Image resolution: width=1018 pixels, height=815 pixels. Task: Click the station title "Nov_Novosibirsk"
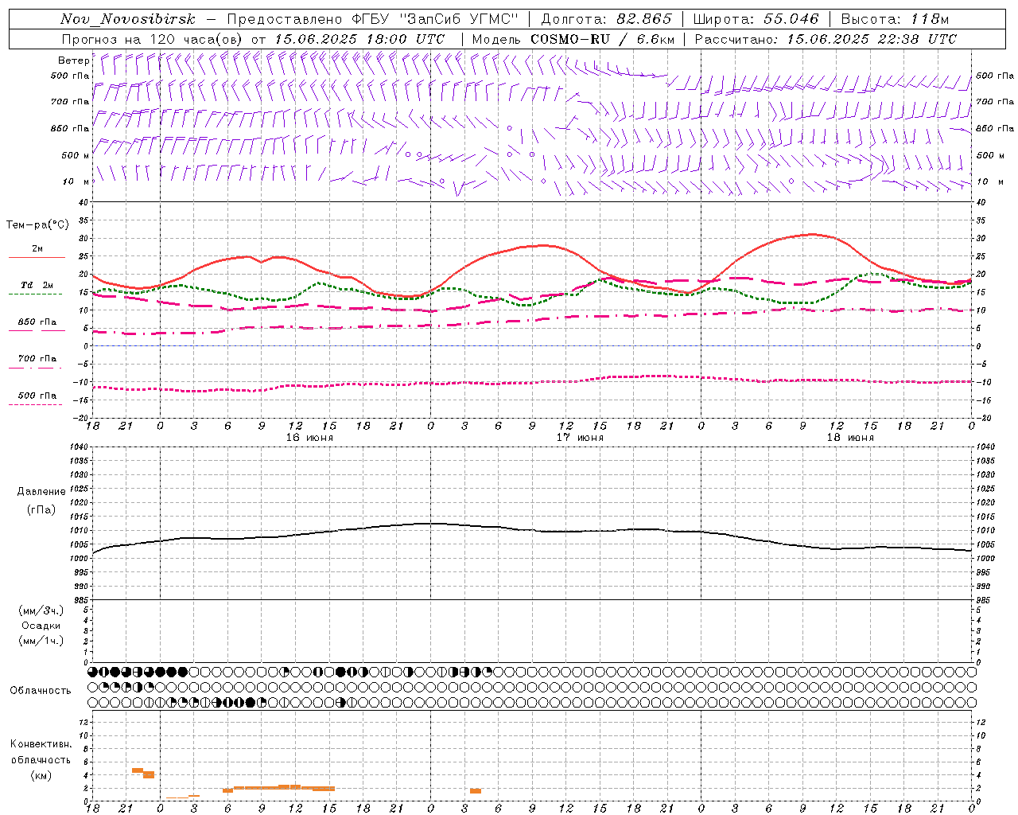tap(128, 19)
